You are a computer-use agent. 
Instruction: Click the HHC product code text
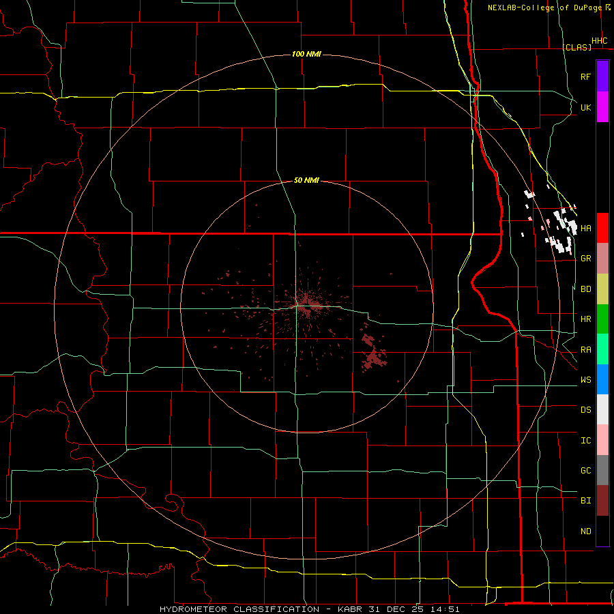pyautogui.click(x=599, y=41)
